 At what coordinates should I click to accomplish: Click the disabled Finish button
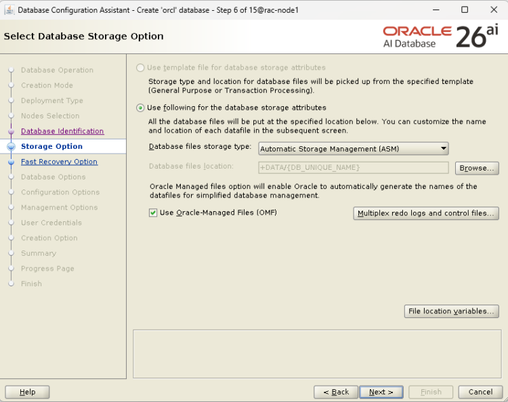coord(431,392)
